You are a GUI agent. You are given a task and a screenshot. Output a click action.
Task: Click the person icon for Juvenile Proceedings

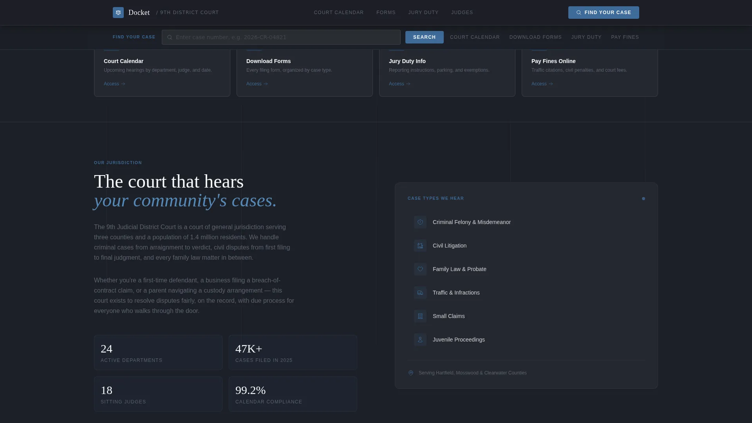pyautogui.click(x=420, y=340)
